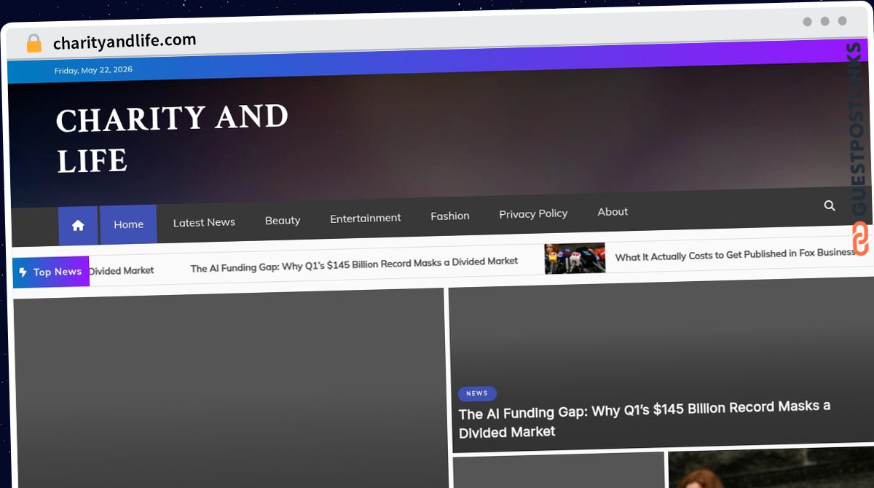Image resolution: width=874 pixels, height=488 pixels.
Task: Open the Latest News menu item
Action: (204, 222)
